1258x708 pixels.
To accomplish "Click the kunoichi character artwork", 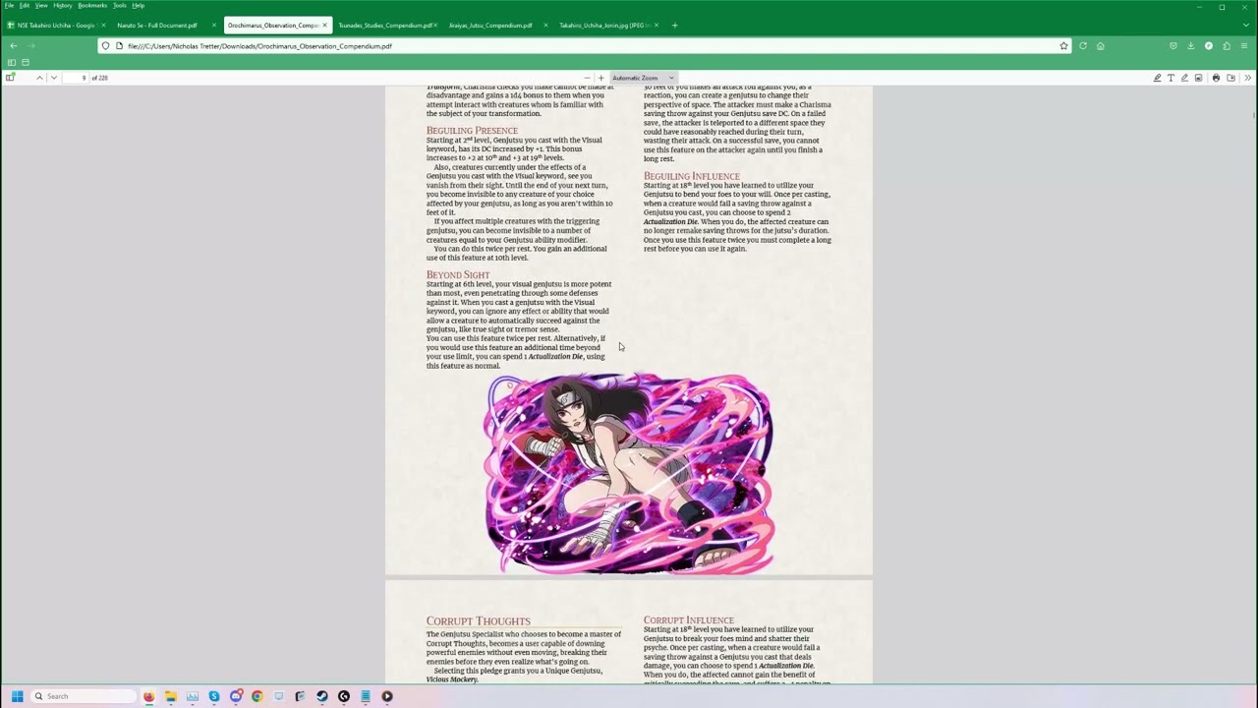I will point(628,473).
